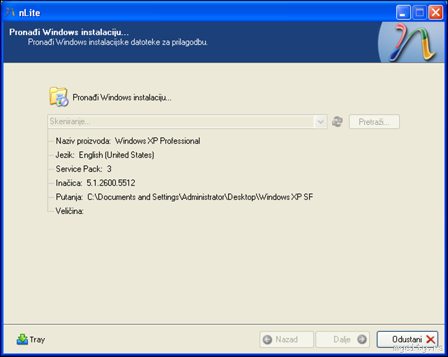The width and height of the screenshot is (448, 357).
Task: Click the Pronađi Windows instalaciju label beside folder
Action: tap(122, 98)
